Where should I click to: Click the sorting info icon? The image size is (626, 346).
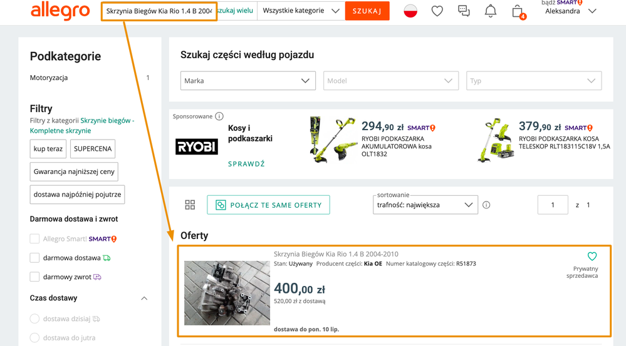point(486,205)
